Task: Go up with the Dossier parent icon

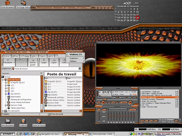Action: click(x=33, y=62)
